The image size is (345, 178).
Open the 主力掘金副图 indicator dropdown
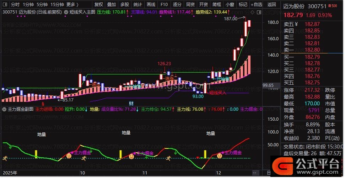(x=5, y=109)
